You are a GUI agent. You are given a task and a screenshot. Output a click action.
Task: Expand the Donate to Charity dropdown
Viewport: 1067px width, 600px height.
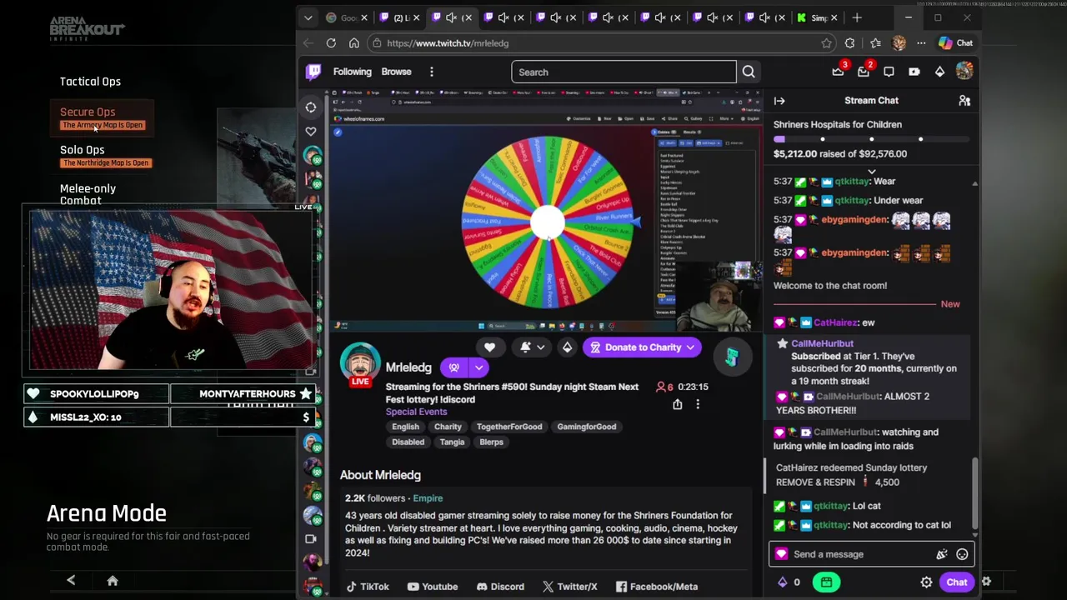(690, 347)
